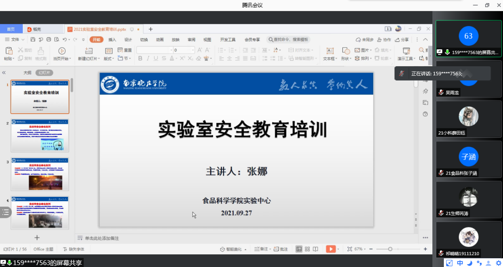The height and width of the screenshot is (267, 503).
Task: Click the Save icon in quick access toolbar
Action: tap(33, 40)
